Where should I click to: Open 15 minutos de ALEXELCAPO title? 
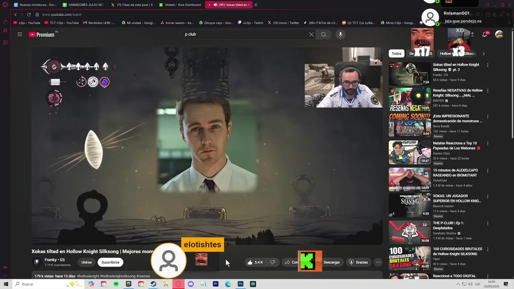(455, 173)
